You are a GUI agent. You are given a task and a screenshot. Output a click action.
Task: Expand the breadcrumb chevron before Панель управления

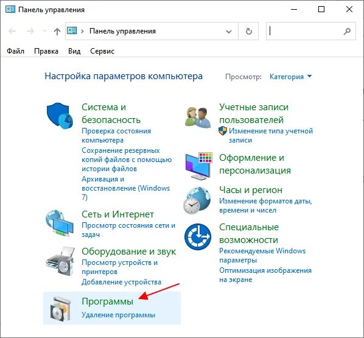(x=82, y=31)
